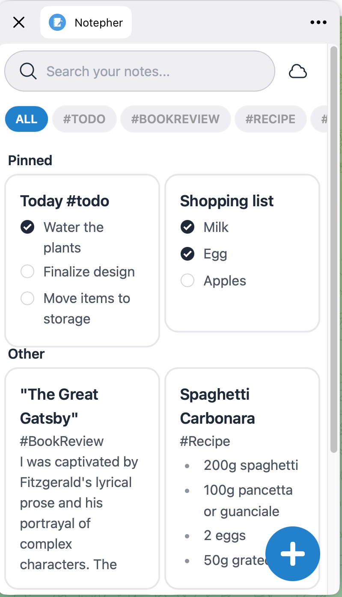This screenshot has height=597, width=342.
Task: Filter notes by #RECIPE tag
Action: [271, 119]
